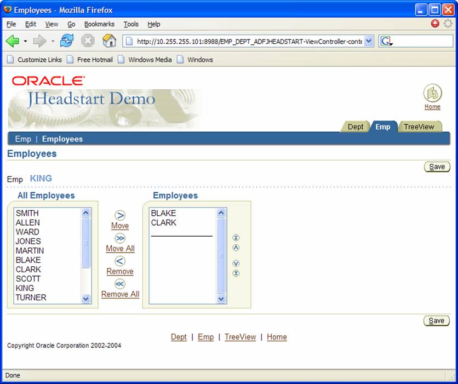Switch to the Dept tab
Screen dimensions: 458x384
(x=355, y=127)
